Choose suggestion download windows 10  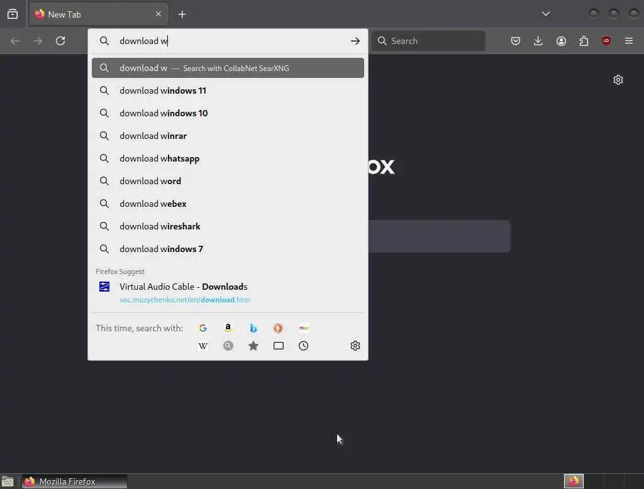click(228, 113)
